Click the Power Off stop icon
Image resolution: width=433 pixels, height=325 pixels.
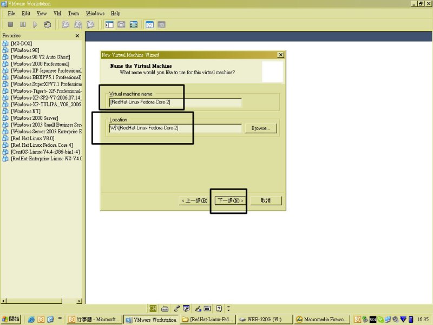[10, 24]
